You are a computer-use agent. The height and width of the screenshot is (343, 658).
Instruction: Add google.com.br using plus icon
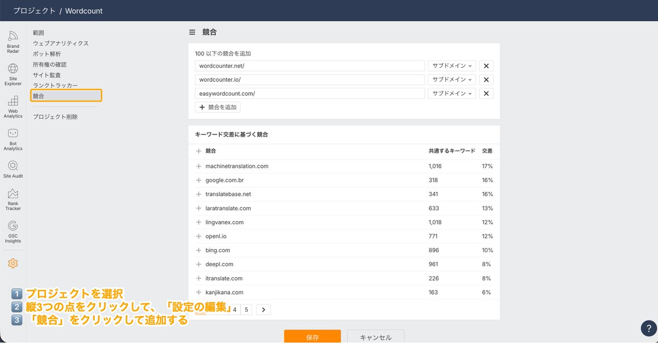(198, 180)
